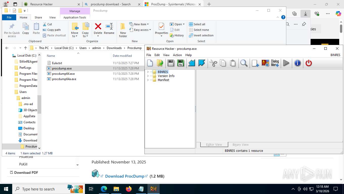
Task: Click the Add new resource icon
Action: coord(255,63)
